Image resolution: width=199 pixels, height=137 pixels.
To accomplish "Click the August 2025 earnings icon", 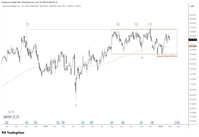I will [x=112, y=123].
